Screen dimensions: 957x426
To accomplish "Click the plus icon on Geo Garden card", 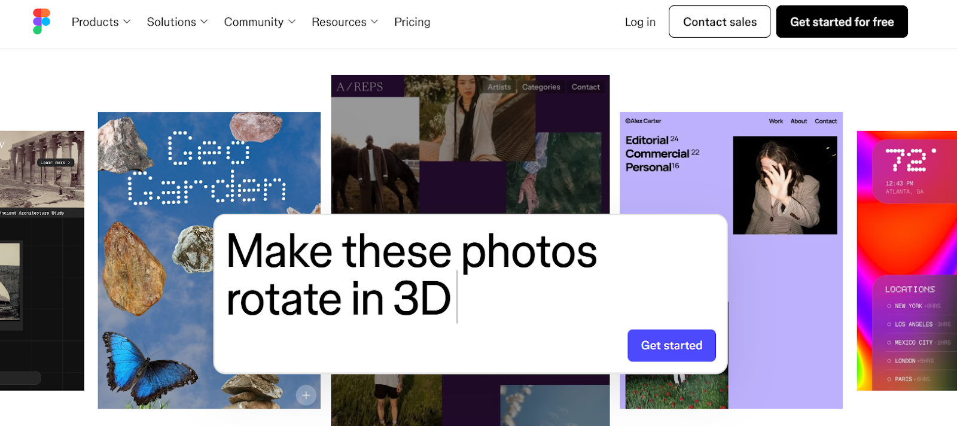I will coord(306,395).
